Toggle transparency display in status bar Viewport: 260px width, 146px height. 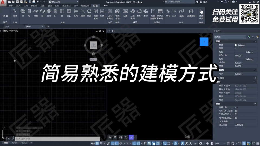[x=149, y=143]
